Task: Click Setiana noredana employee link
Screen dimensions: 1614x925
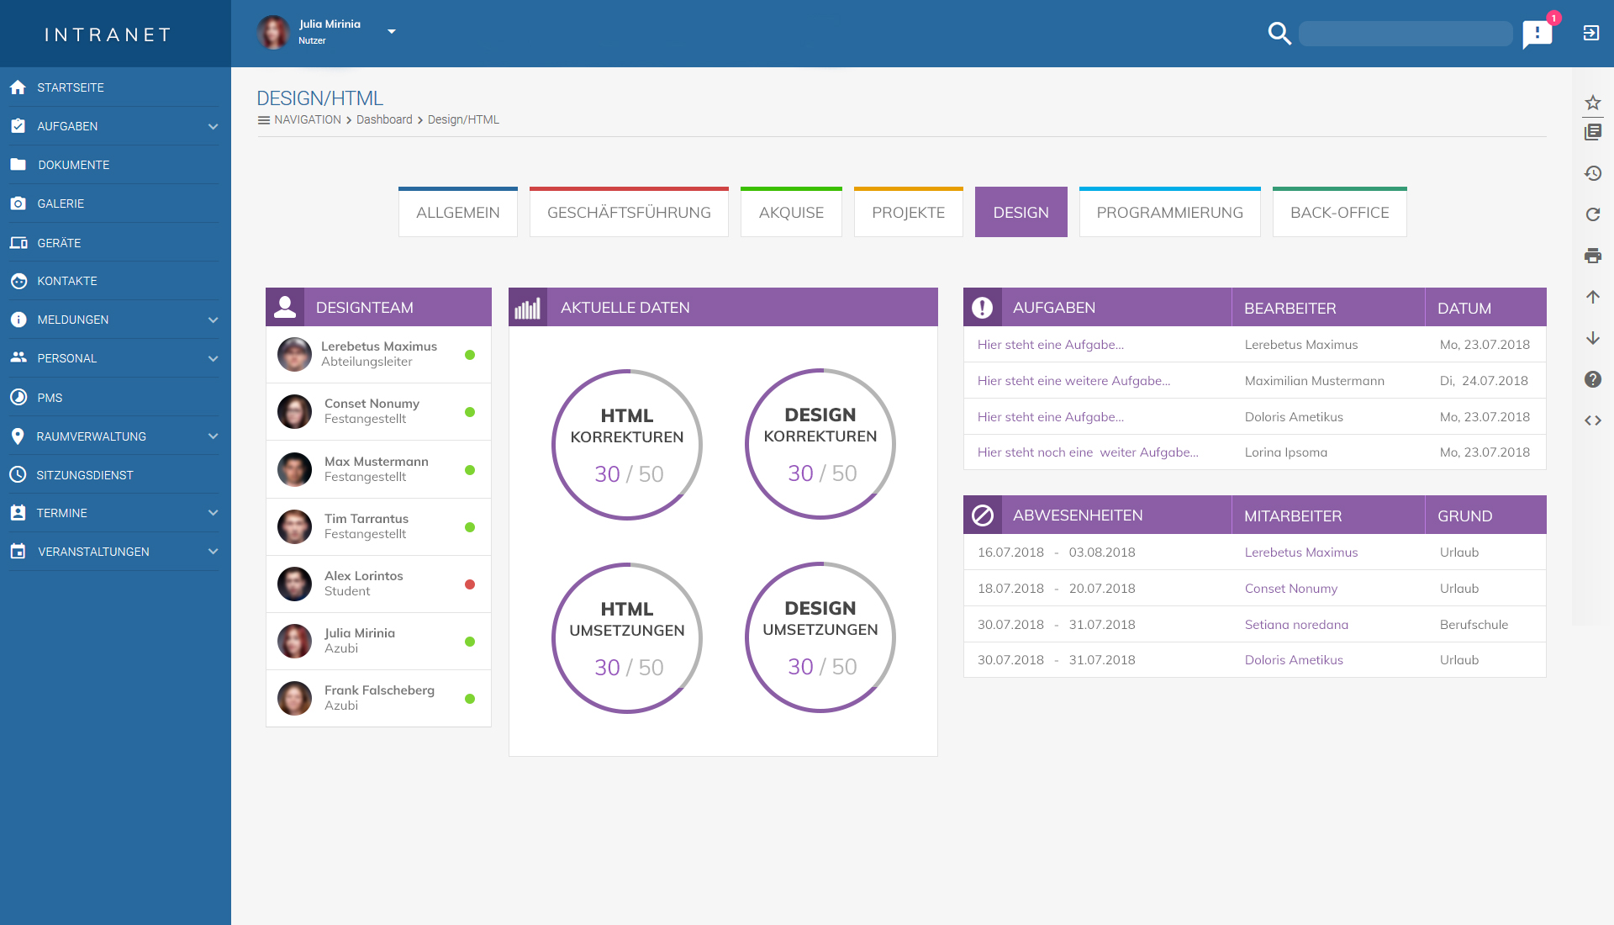Action: [1296, 625]
